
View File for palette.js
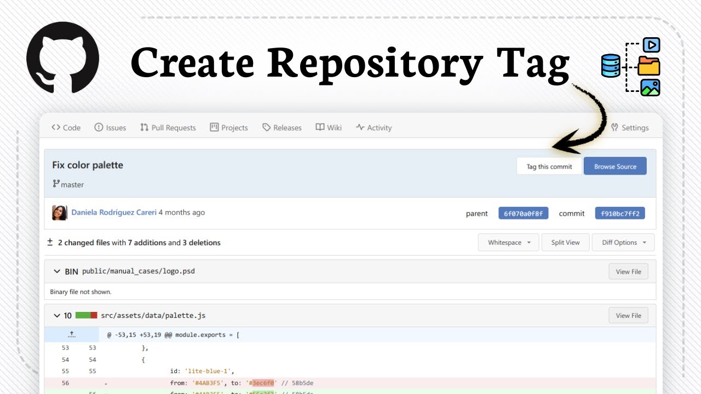click(x=628, y=316)
